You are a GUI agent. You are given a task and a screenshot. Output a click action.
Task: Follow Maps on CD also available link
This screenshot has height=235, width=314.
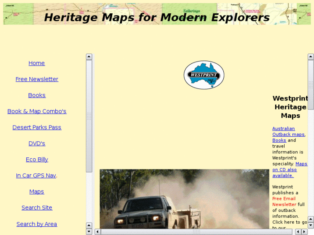tap(289, 169)
